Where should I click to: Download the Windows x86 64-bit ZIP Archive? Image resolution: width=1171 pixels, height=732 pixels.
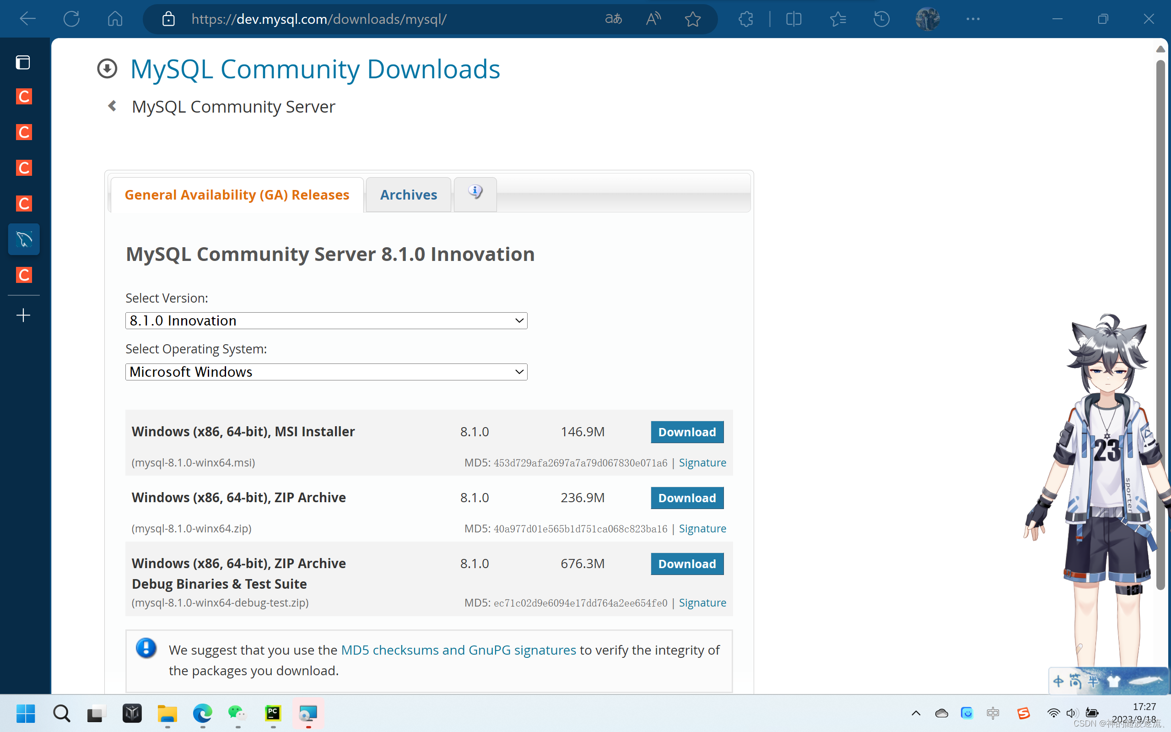(687, 498)
